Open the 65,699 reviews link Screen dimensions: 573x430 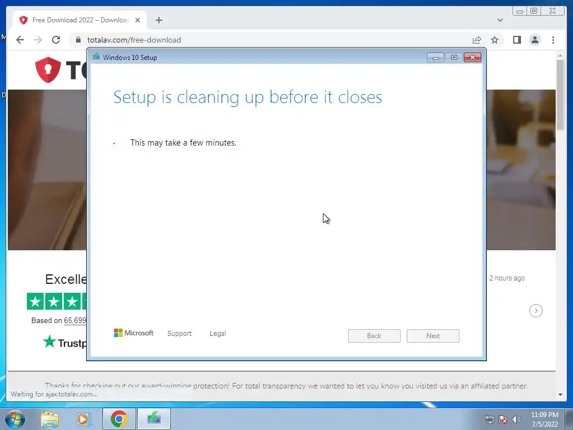tap(75, 321)
